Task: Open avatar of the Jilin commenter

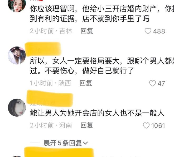Action: (17, 4)
